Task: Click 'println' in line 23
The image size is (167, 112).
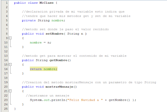Action: [58, 100]
